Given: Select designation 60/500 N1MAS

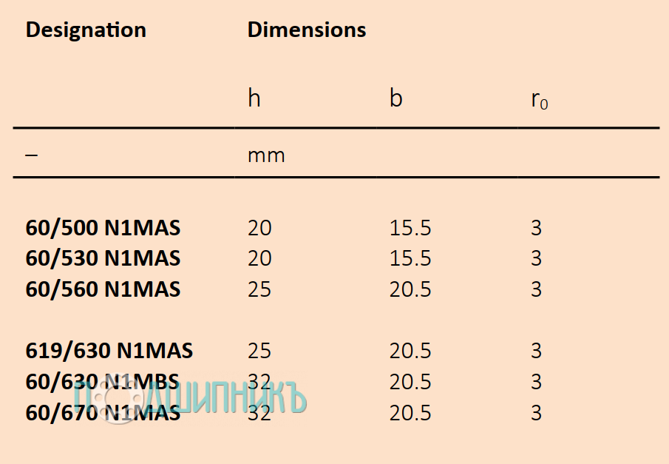Looking at the screenshot, I should (x=103, y=227).
